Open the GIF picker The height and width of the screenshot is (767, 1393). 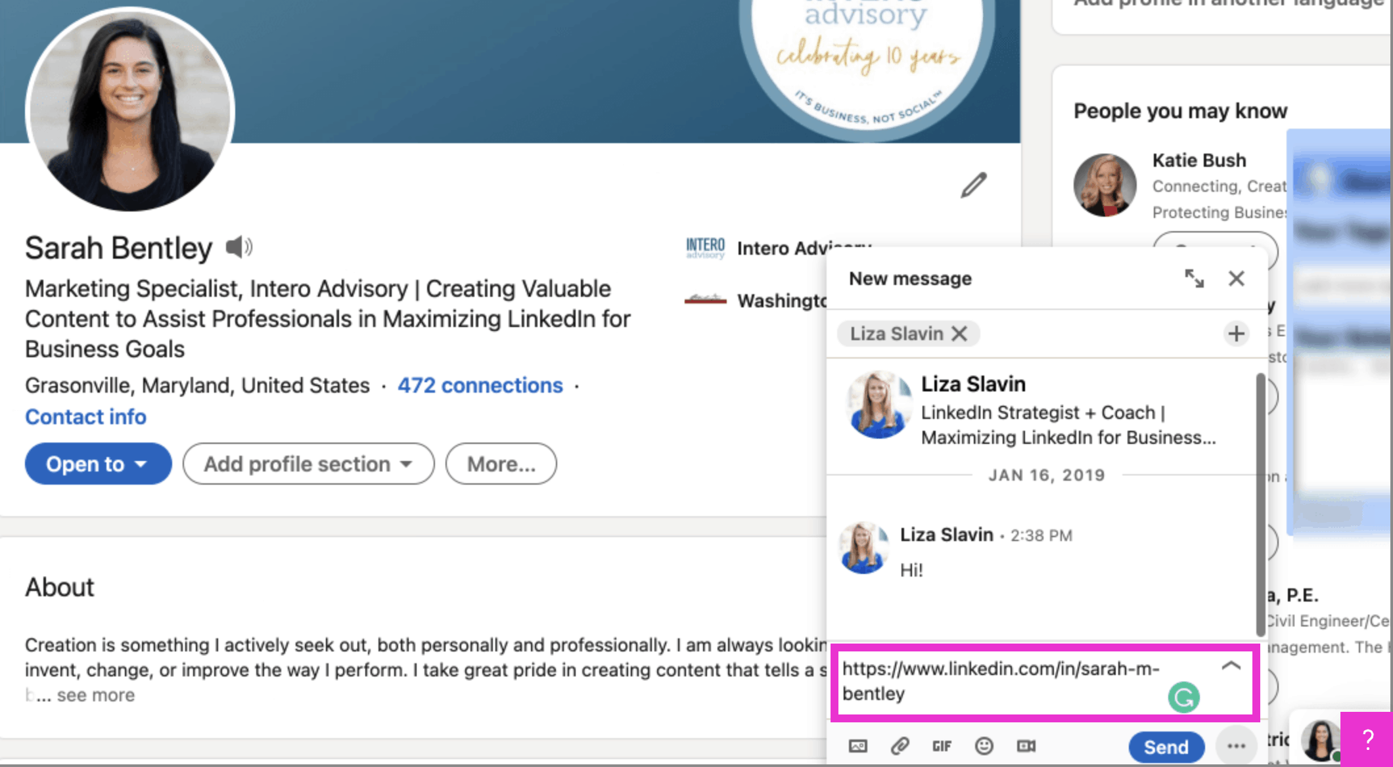coord(942,746)
